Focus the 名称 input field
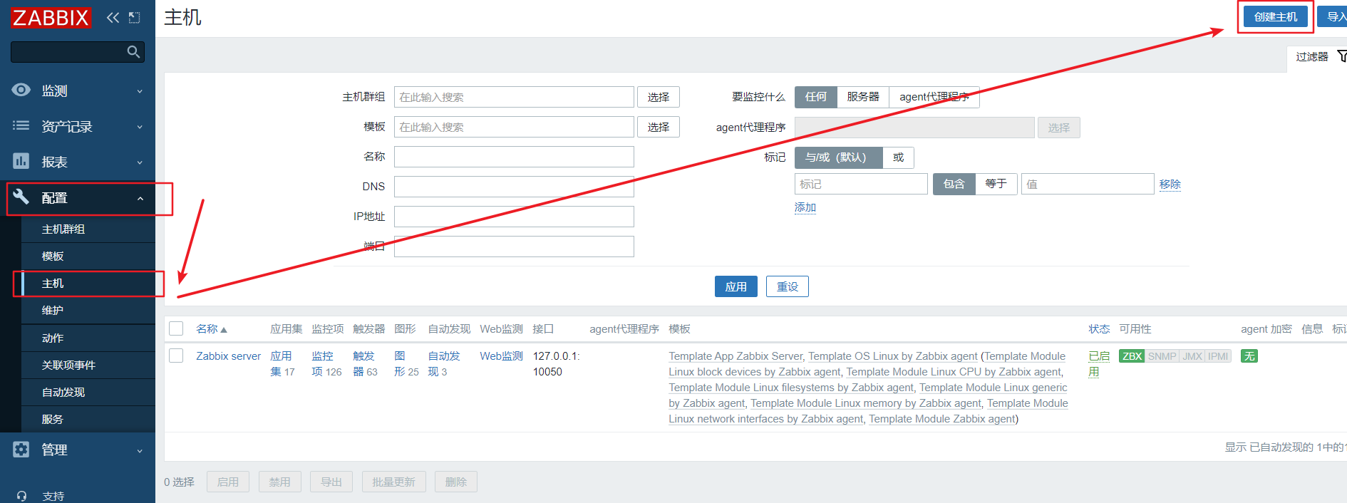1347x503 pixels. click(514, 157)
